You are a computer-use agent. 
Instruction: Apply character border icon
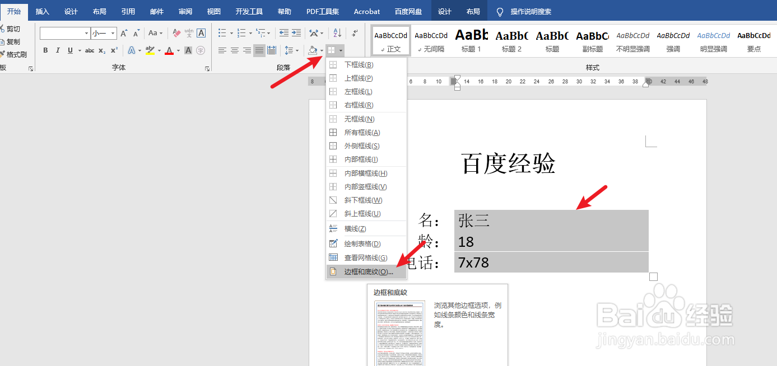[x=201, y=34]
